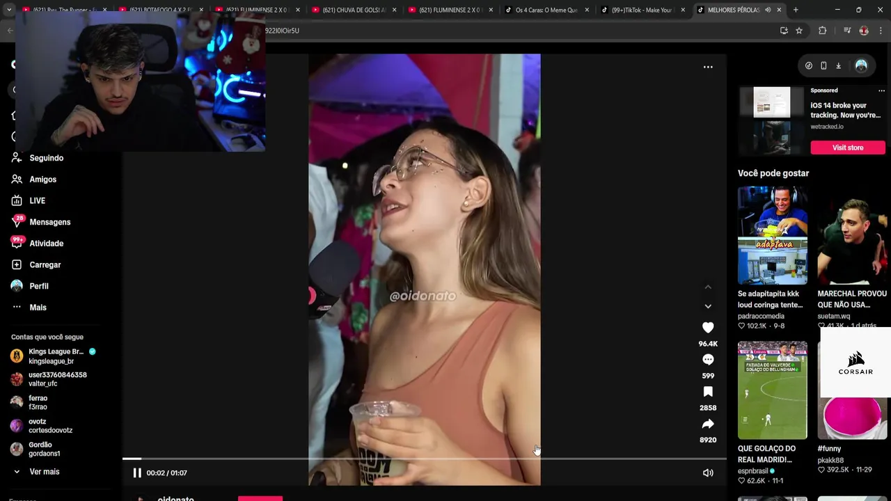Screen dimensions: 891x501
Task: Click the Atividade icon with 99+ badge
Action: tap(17, 243)
